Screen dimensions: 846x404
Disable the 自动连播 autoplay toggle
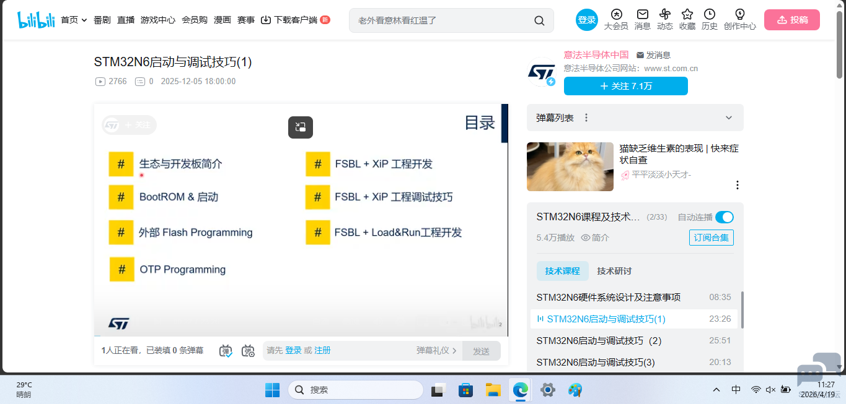coord(724,217)
